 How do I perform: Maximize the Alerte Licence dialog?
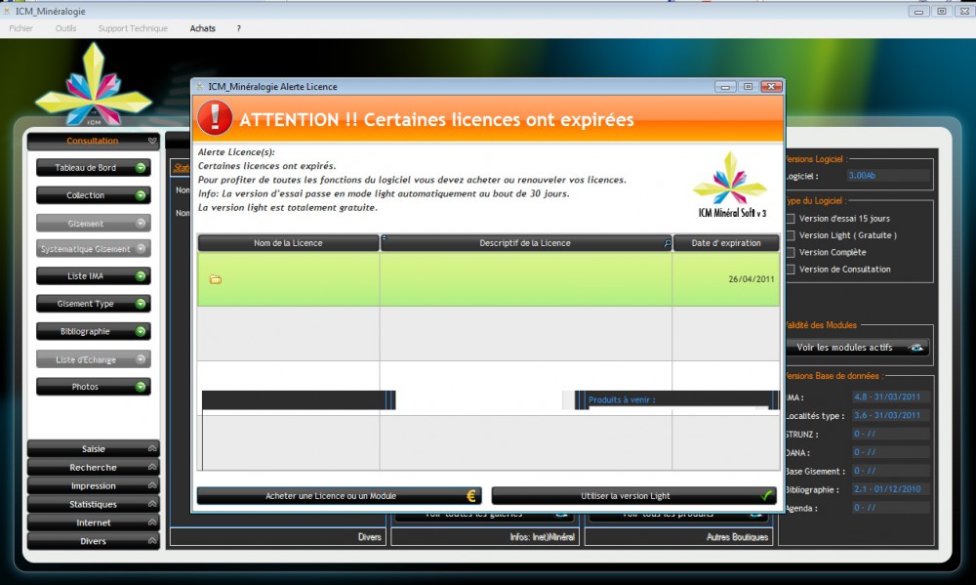point(749,87)
